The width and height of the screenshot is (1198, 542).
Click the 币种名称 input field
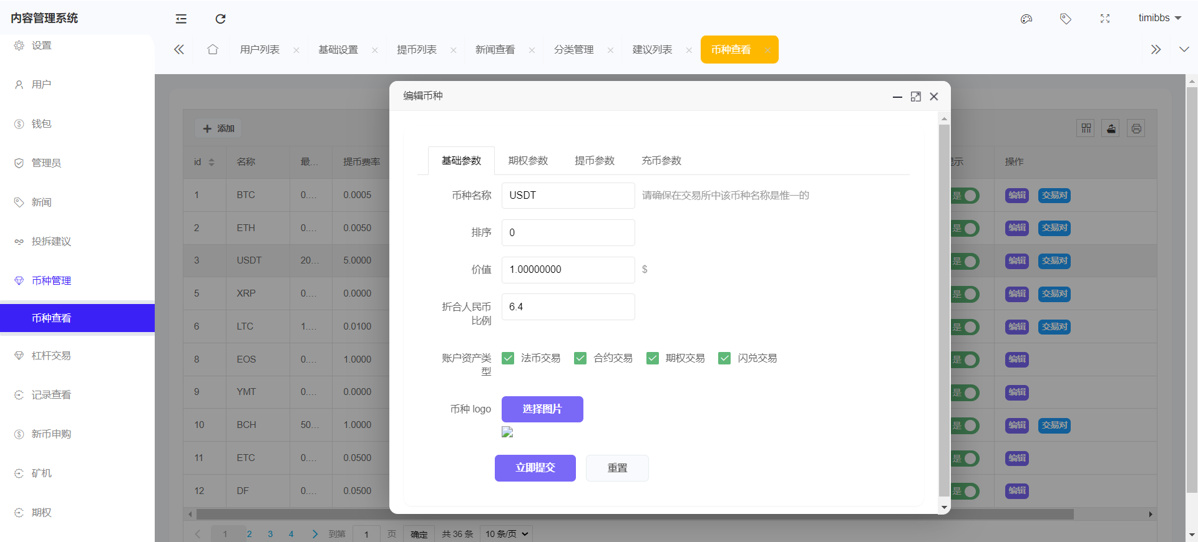(568, 196)
